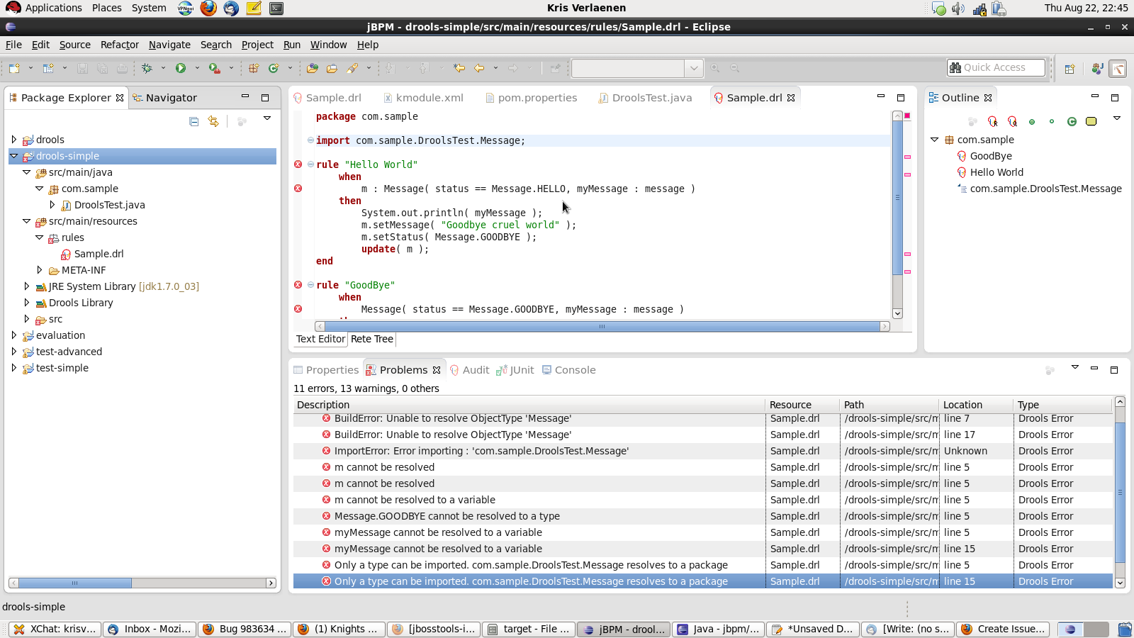Expand the META-INF folder
The width and height of the screenshot is (1134, 638).
pos(40,270)
